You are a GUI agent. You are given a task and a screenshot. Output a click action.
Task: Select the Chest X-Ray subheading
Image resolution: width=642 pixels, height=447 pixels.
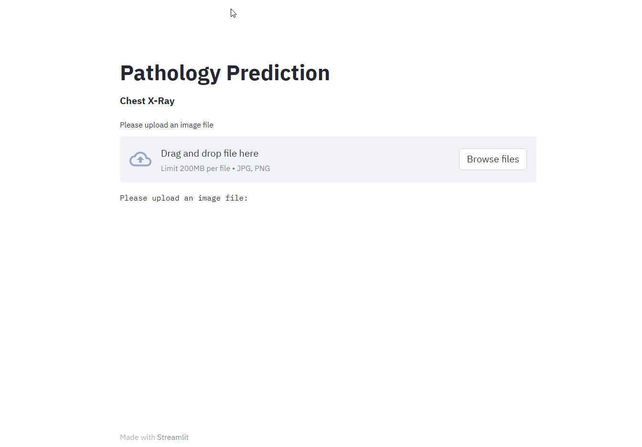pos(147,101)
